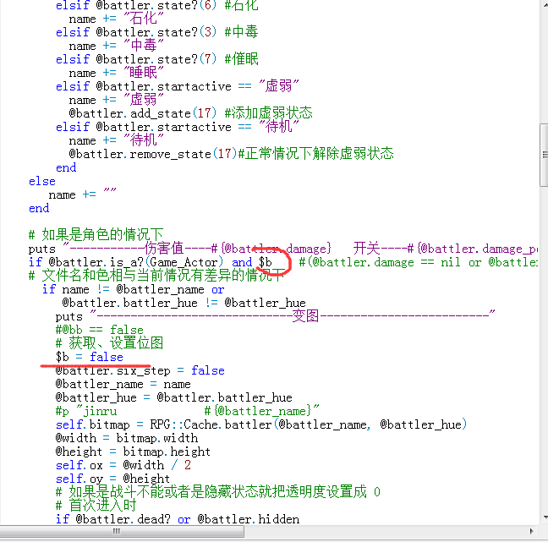Click 'if name != @battler_name or' line
548x542 pixels.
(x=133, y=289)
